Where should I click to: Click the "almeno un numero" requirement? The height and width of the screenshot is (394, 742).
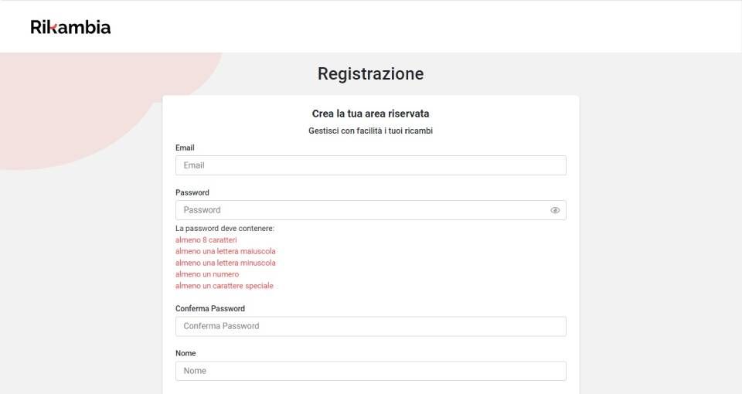(207, 274)
